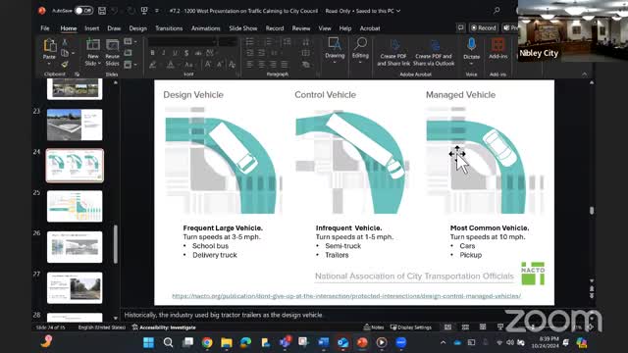Open the Section dropdown

coord(131,64)
